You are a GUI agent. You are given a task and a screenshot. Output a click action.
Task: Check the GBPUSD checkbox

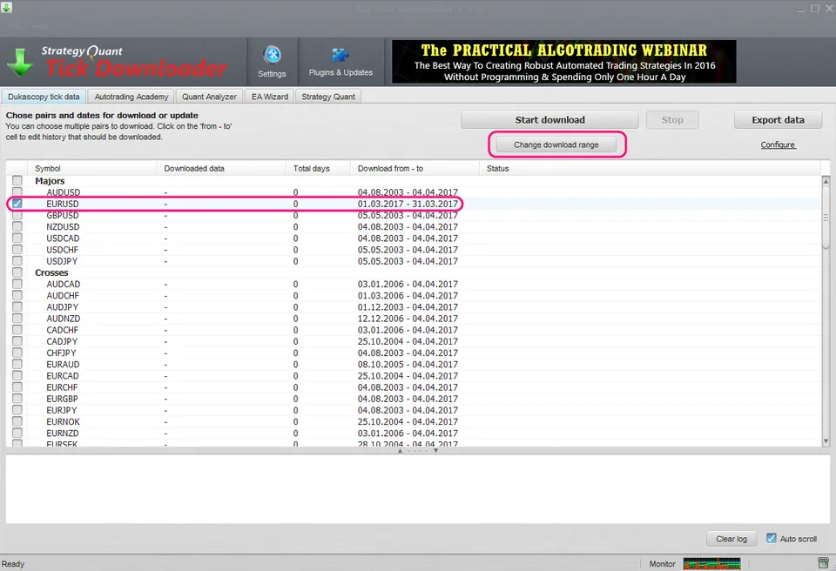click(x=17, y=215)
